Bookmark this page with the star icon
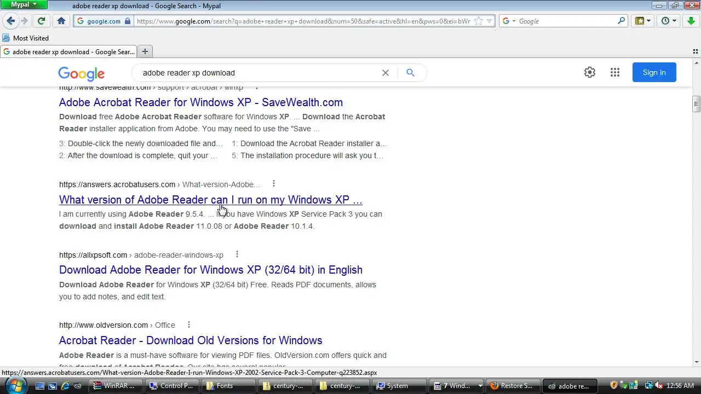 (x=479, y=21)
